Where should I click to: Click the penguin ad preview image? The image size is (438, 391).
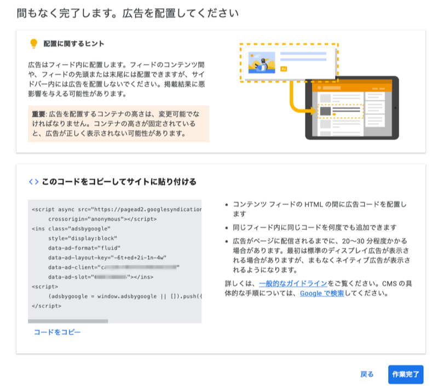(262, 62)
